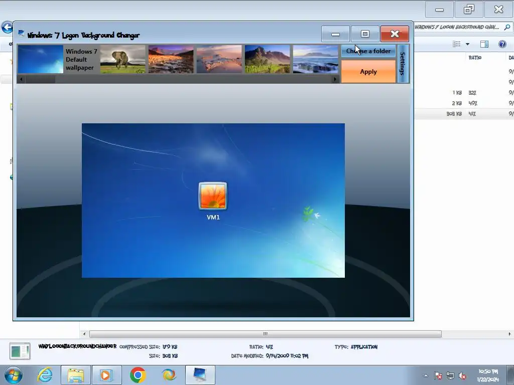Click the muted volume tray icon

point(462,375)
